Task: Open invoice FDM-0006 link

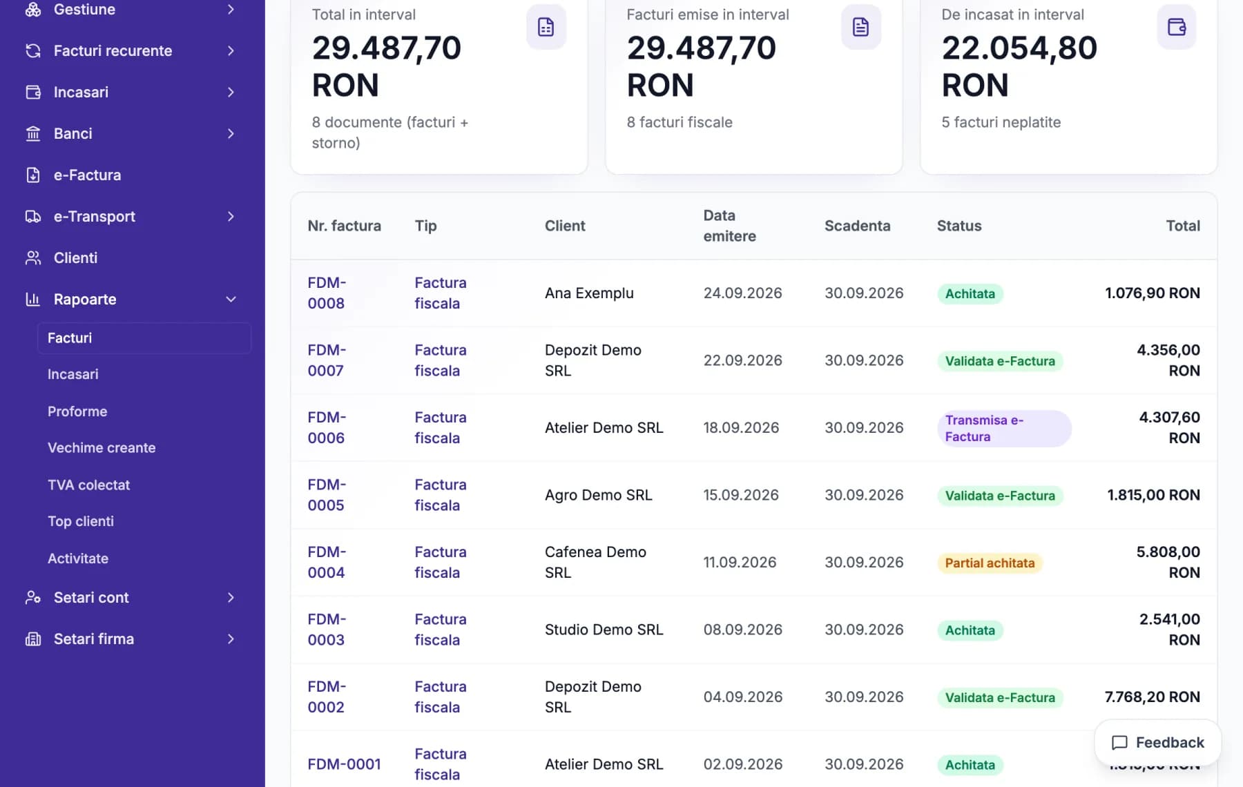Action: pos(327,427)
